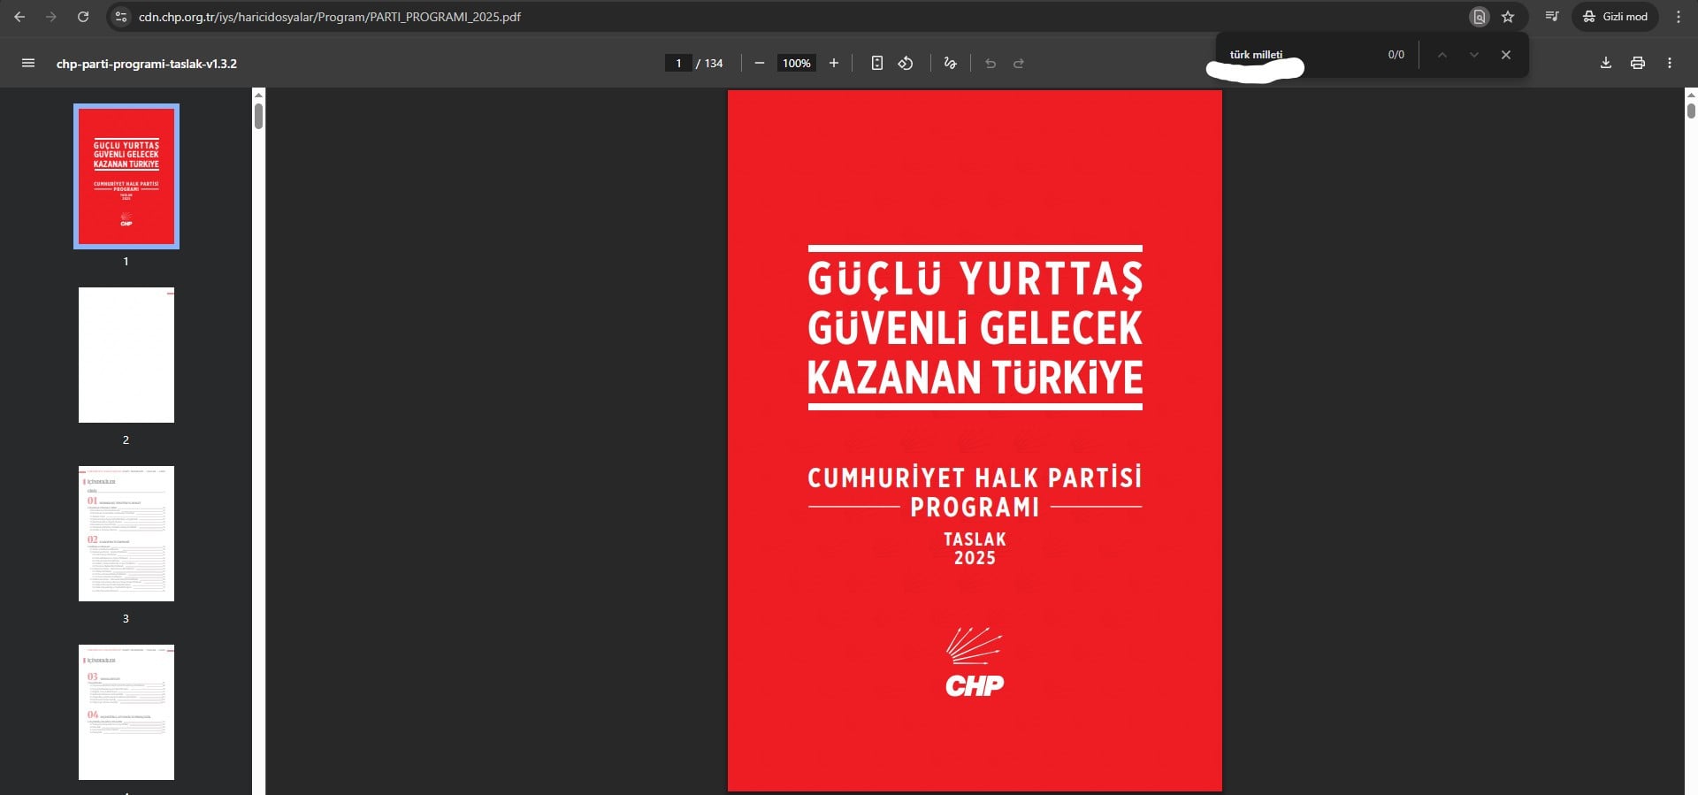1698x795 pixels.
Task: Bookmark this page with the star icon
Action: pos(1508,17)
